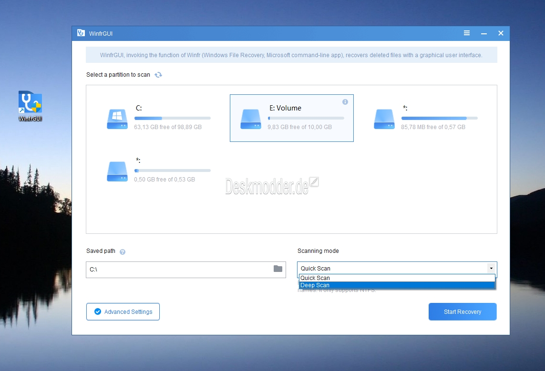
Task: Close the WinfrGUI window
Action: (501, 33)
